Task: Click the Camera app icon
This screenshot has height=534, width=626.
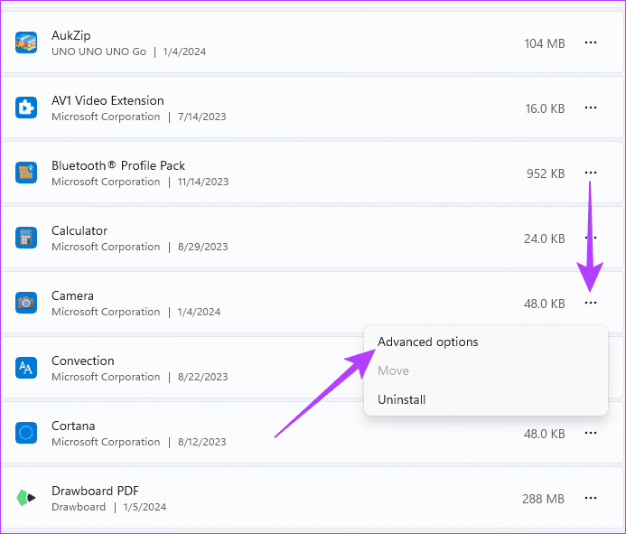Action: tap(26, 303)
